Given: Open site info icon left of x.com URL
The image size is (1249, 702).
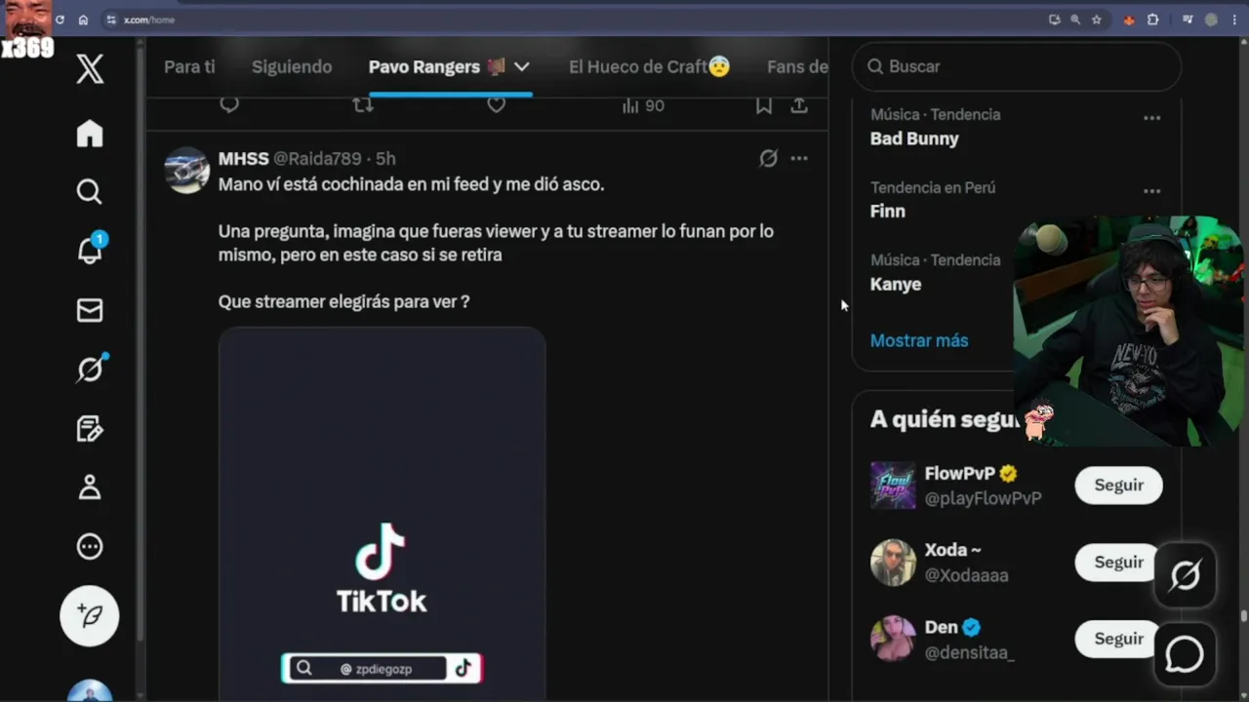Looking at the screenshot, I should tap(111, 19).
